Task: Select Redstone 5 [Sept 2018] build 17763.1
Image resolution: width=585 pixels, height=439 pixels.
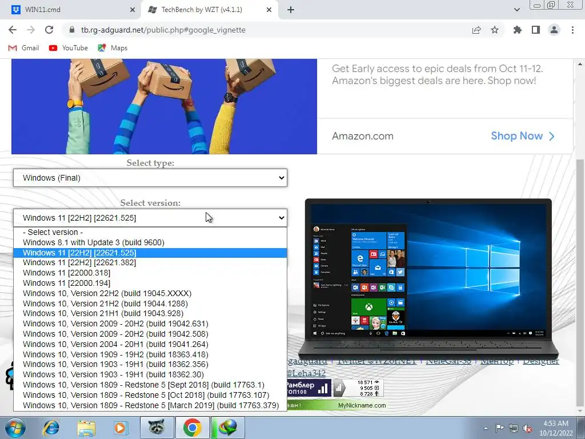Action: (x=150, y=385)
